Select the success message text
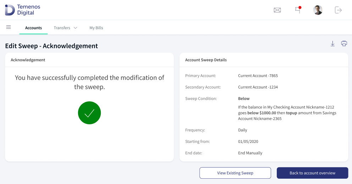 89,82
